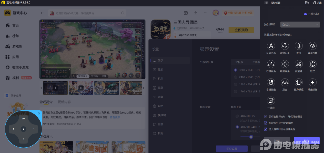324x153 pixels.
Task: Open 微信小游戏 in sidebar
Action: tap(17, 68)
